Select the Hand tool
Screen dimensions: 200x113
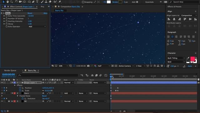pyautogui.click(x=7, y=2)
